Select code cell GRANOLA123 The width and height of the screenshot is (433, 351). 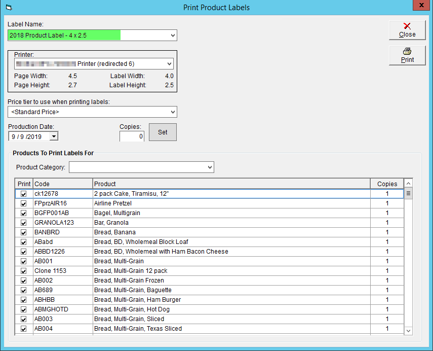coord(63,223)
